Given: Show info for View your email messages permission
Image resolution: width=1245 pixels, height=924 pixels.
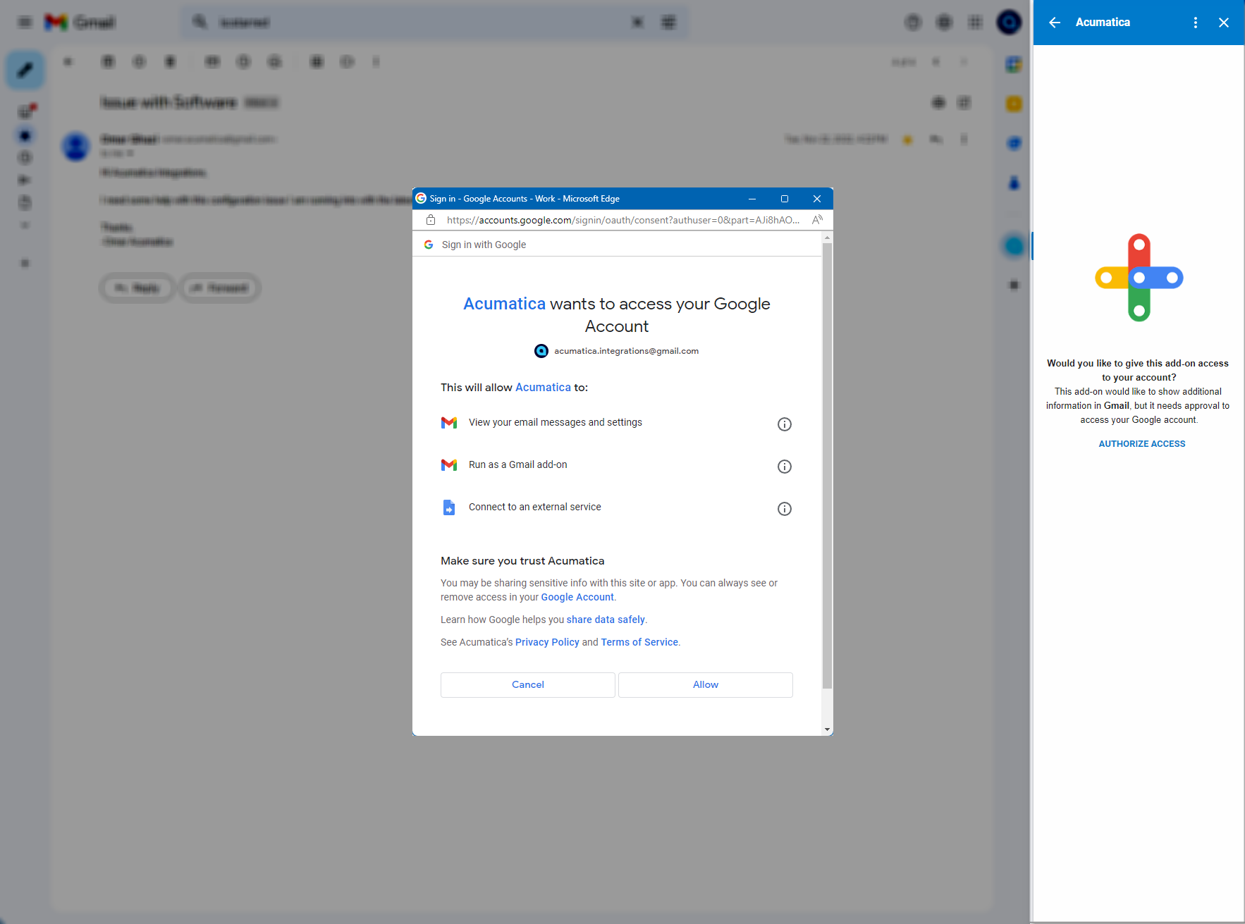Looking at the screenshot, I should pyautogui.click(x=784, y=424).
